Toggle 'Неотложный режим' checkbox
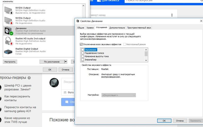 [x=124, y=44]
